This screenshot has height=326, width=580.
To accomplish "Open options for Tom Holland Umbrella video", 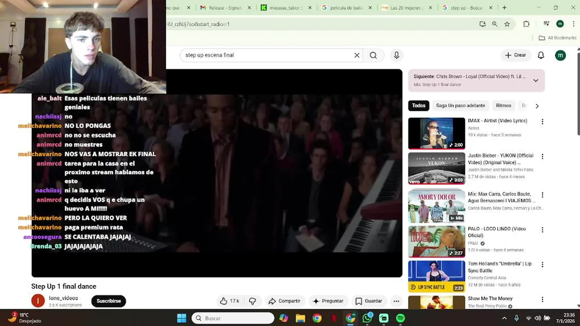I will click(x=542, y=264).
